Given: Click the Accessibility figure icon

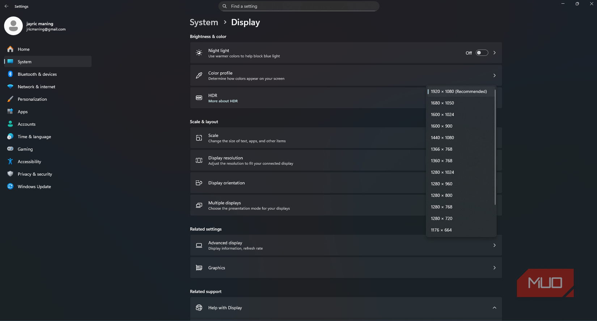Looking at the screenshot, I should [10, 161].
